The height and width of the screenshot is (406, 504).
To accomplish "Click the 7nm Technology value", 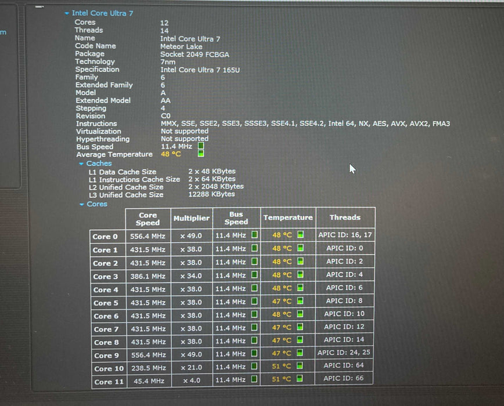I will click(168, 62).
